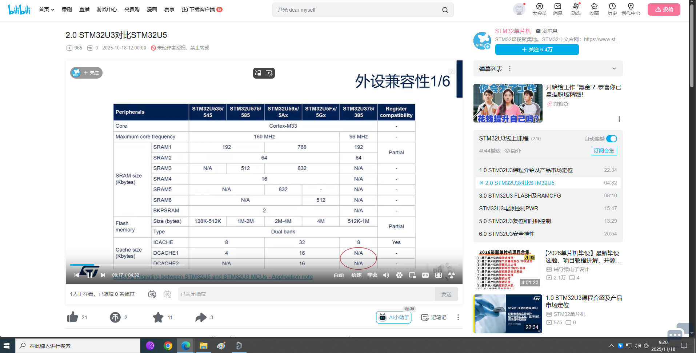
Task: Open player settings gear icon
Action: point(399,275)
